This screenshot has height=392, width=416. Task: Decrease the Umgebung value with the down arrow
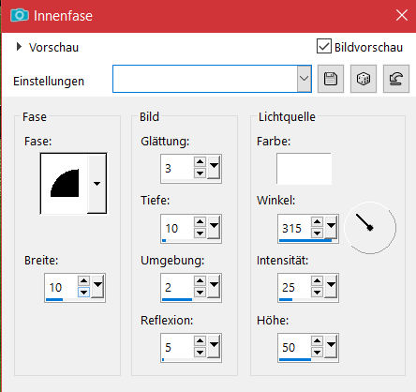point(200,293)
